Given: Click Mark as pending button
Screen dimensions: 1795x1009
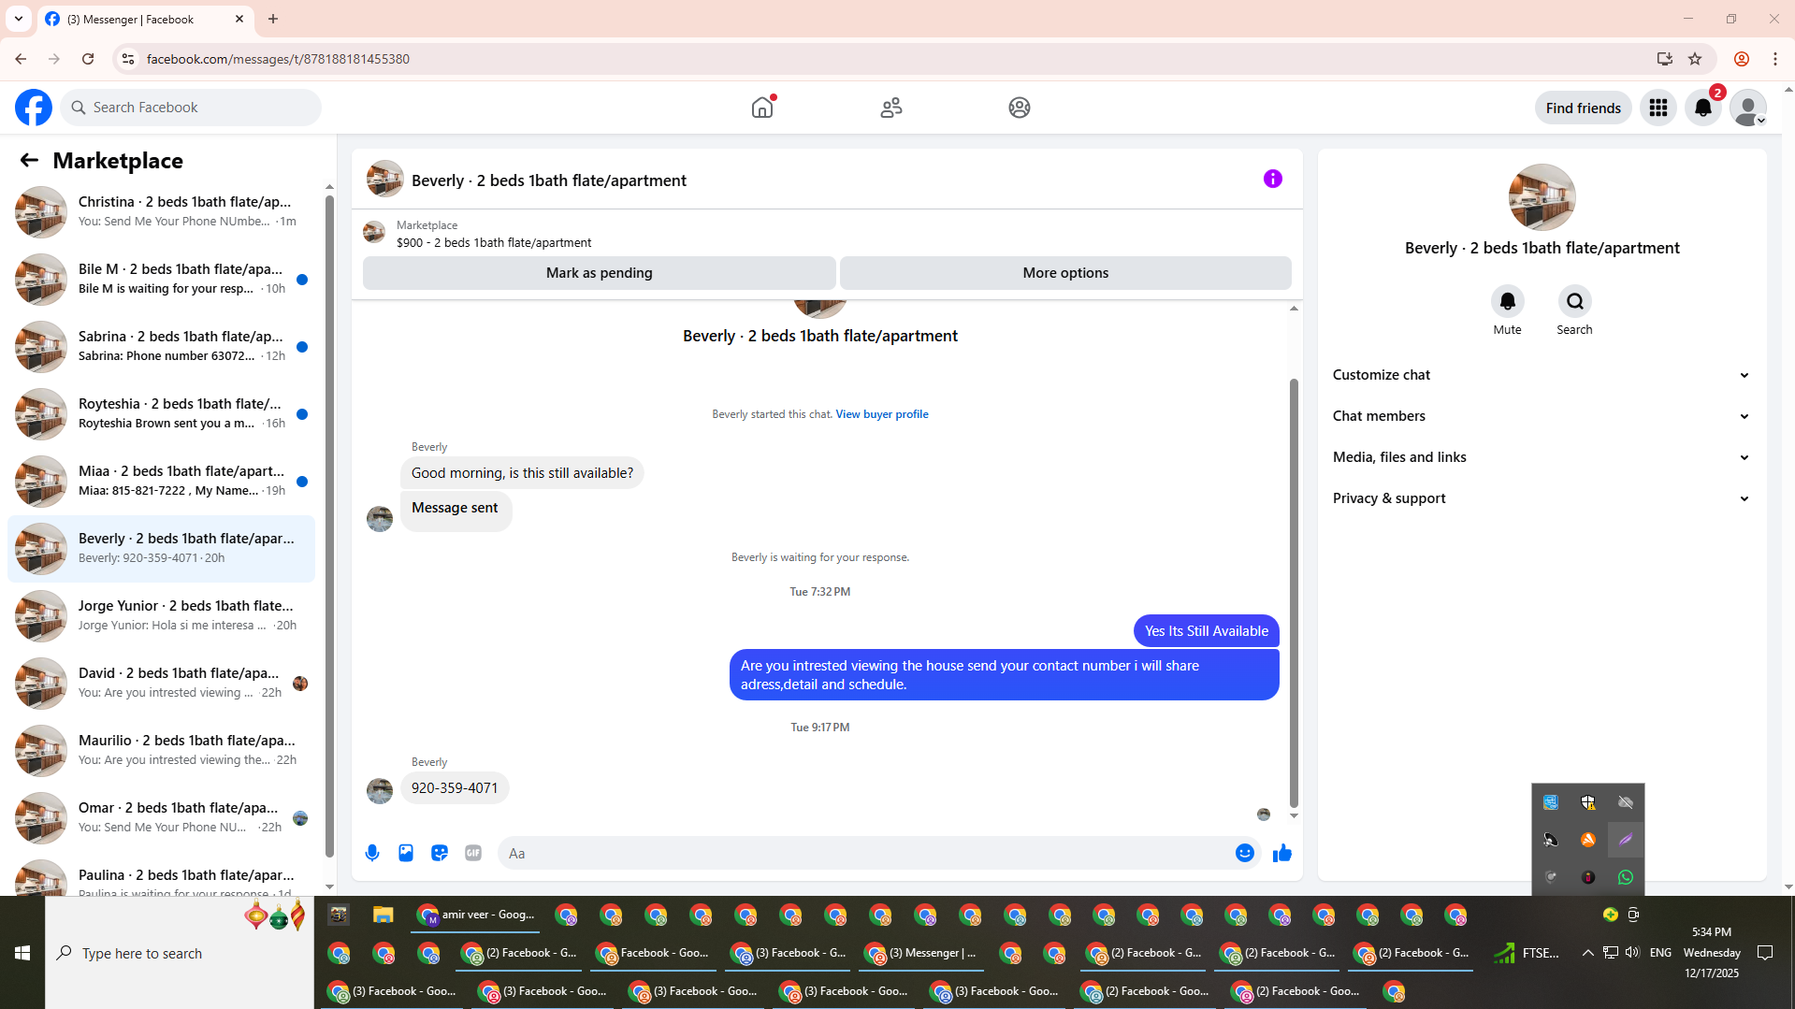Looking at the screenshot, I should (x=599, y=273).
